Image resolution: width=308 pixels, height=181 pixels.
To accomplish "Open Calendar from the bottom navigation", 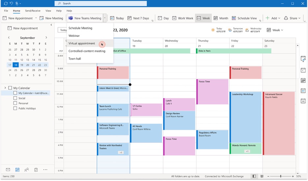I will click(x=17, y=169).
